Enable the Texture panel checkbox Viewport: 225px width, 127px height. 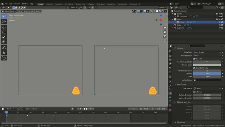pos(178,122)
